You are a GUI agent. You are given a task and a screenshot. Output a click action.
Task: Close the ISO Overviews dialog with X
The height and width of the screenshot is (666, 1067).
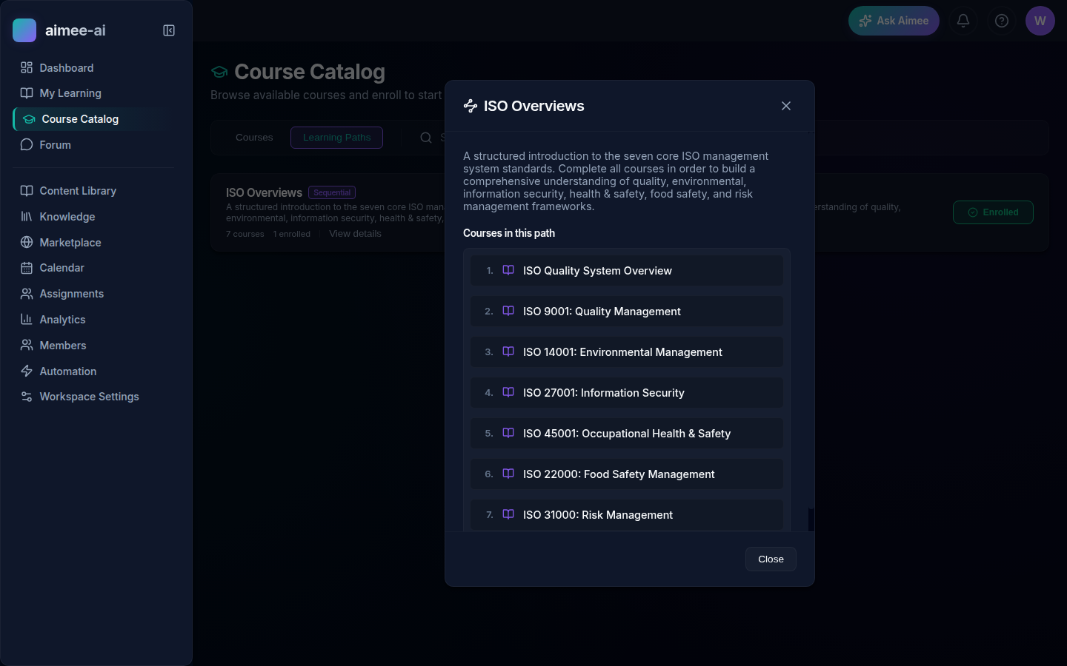pyautogui.click(x=786, y=106)
